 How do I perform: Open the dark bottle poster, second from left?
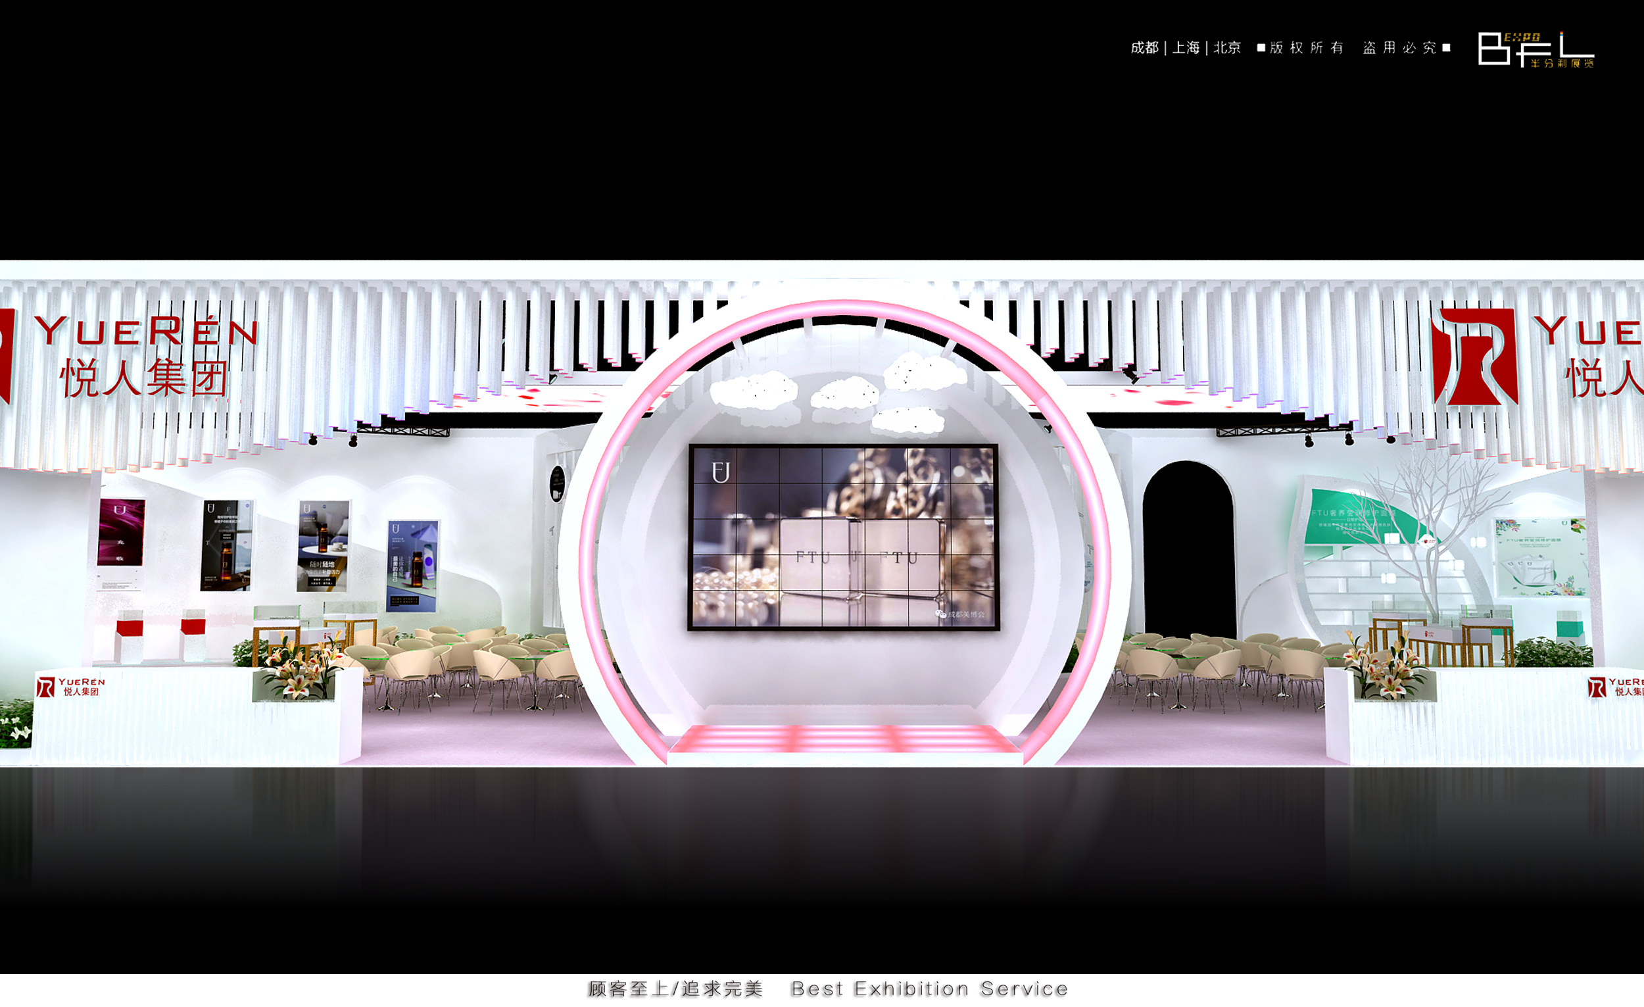(227, 545)
